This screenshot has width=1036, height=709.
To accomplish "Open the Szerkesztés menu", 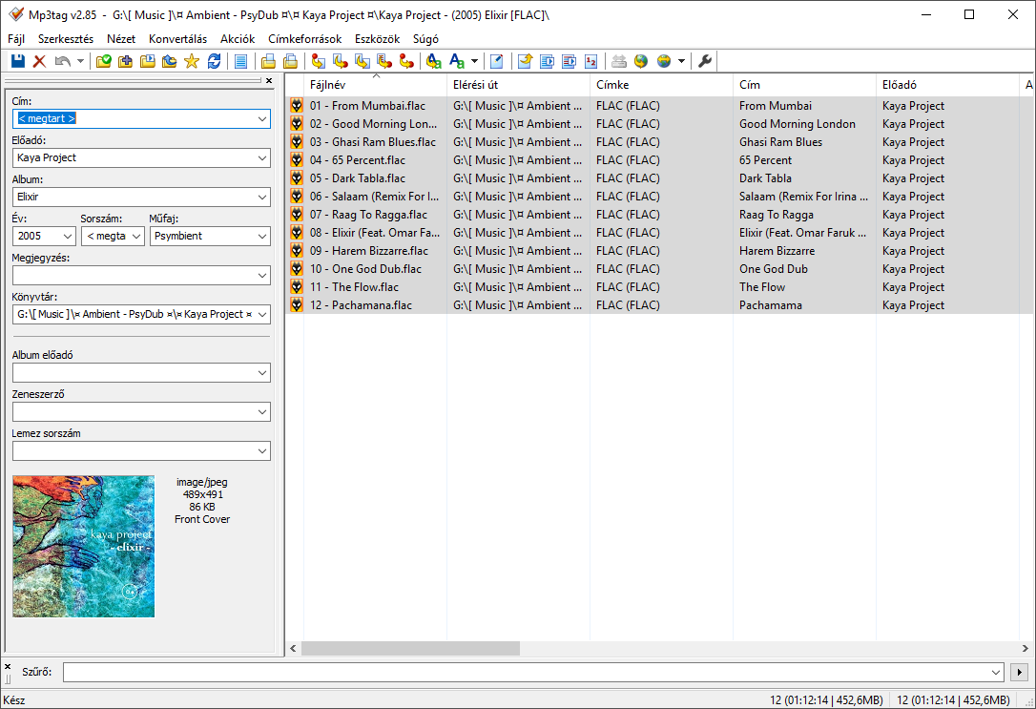I will (x=66, y=39).
